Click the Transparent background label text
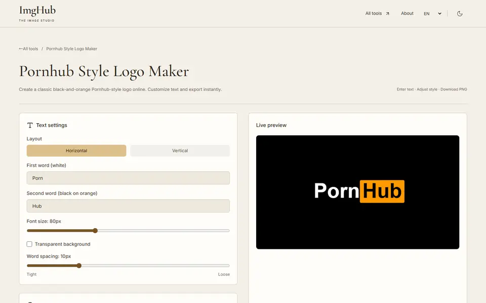 pyautogui.click(x=63, y=244)
